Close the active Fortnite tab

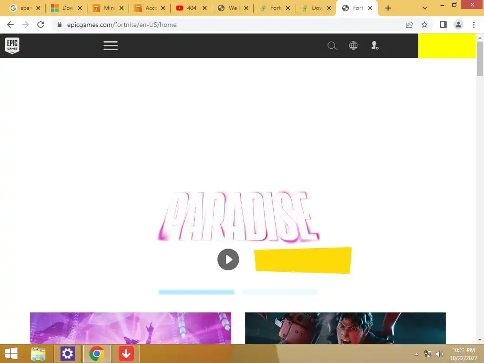click(x=370, y=8)
